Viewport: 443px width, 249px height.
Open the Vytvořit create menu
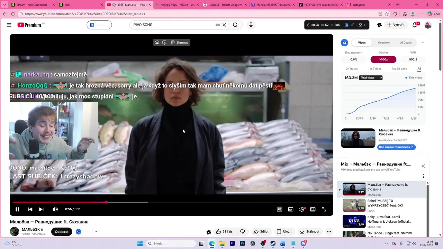coord(396,25)
